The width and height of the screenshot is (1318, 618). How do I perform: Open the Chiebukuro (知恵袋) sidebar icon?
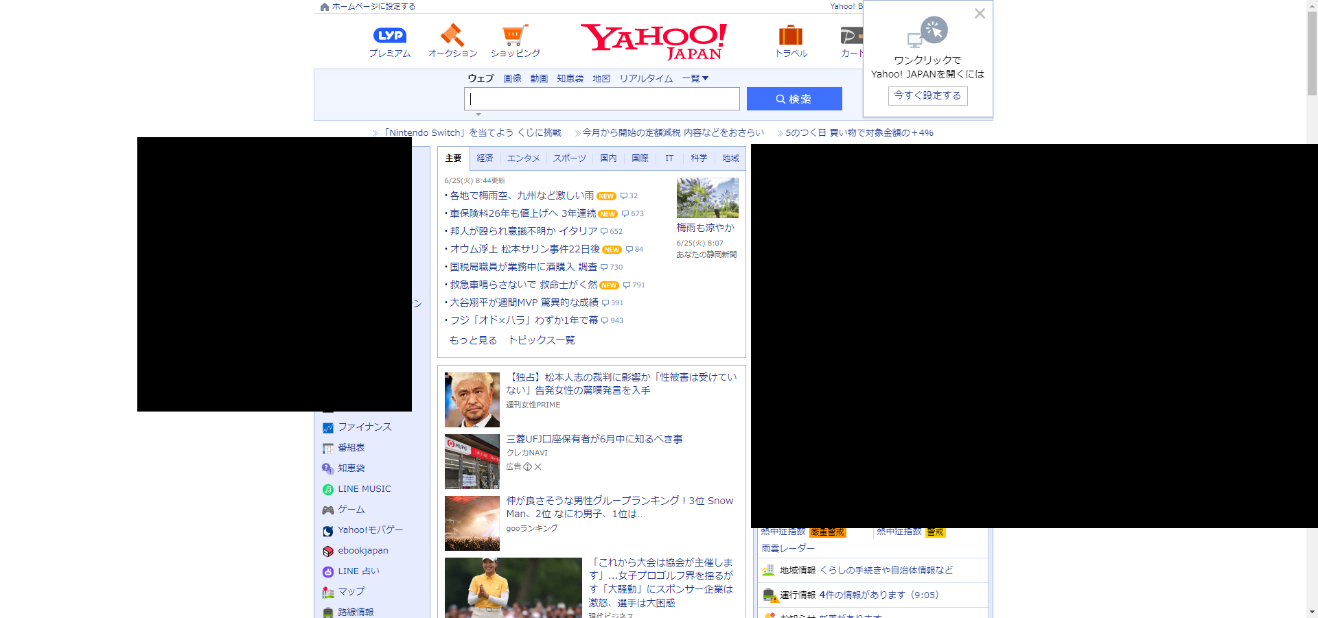click(x=328, y=468)
